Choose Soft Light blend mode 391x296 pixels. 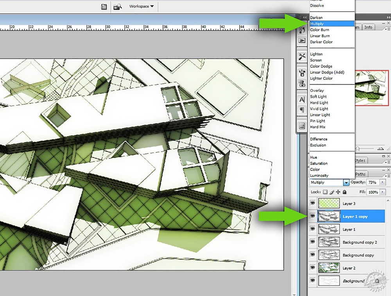pos(332,97)
